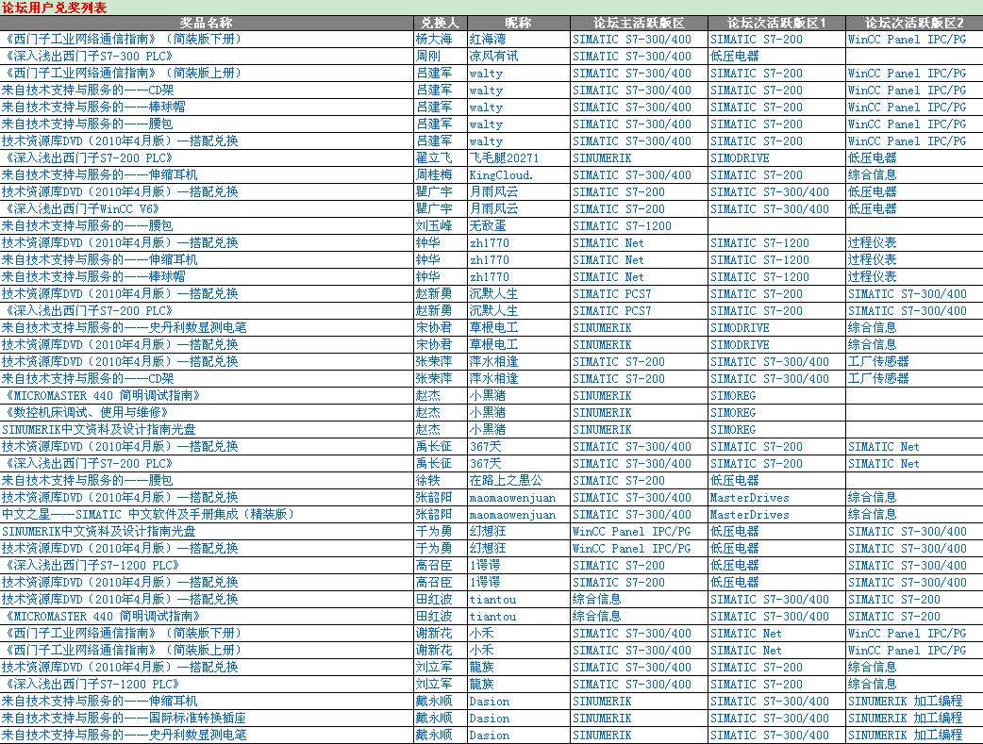Select the prize 《深入浅出西门子WinCC V6》
Screen dimensions: 983x744
point(81,208)
